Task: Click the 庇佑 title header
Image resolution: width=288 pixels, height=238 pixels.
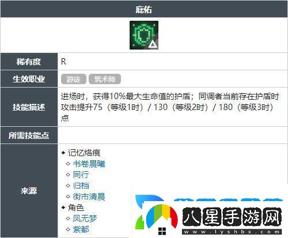Action: 144,9
